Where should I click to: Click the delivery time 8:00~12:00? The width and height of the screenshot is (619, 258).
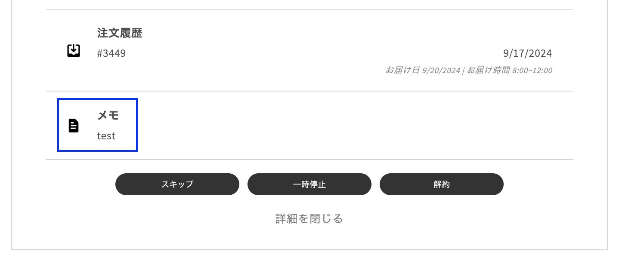coord(532,70)
